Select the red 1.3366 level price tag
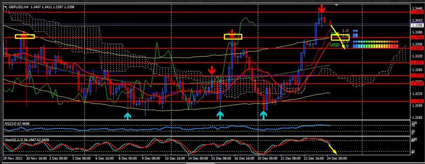 (417, 38)
